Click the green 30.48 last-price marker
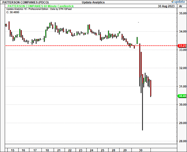 [182, 96]
